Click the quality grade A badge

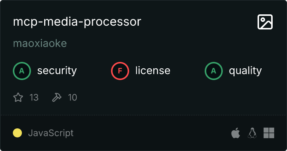click(x=213, y=71)
